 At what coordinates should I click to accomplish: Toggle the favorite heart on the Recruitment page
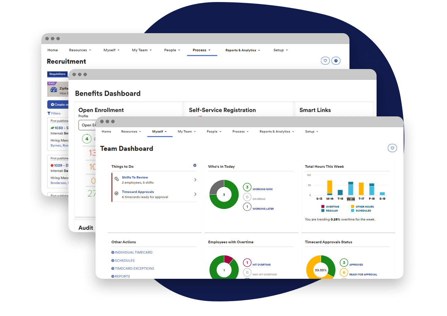pos(325,61)
